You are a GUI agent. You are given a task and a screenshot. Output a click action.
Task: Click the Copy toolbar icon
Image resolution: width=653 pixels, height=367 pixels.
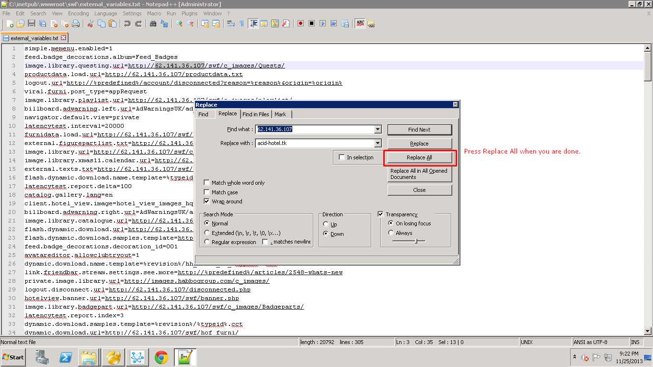pyautogui.click(x=101, y=23)
